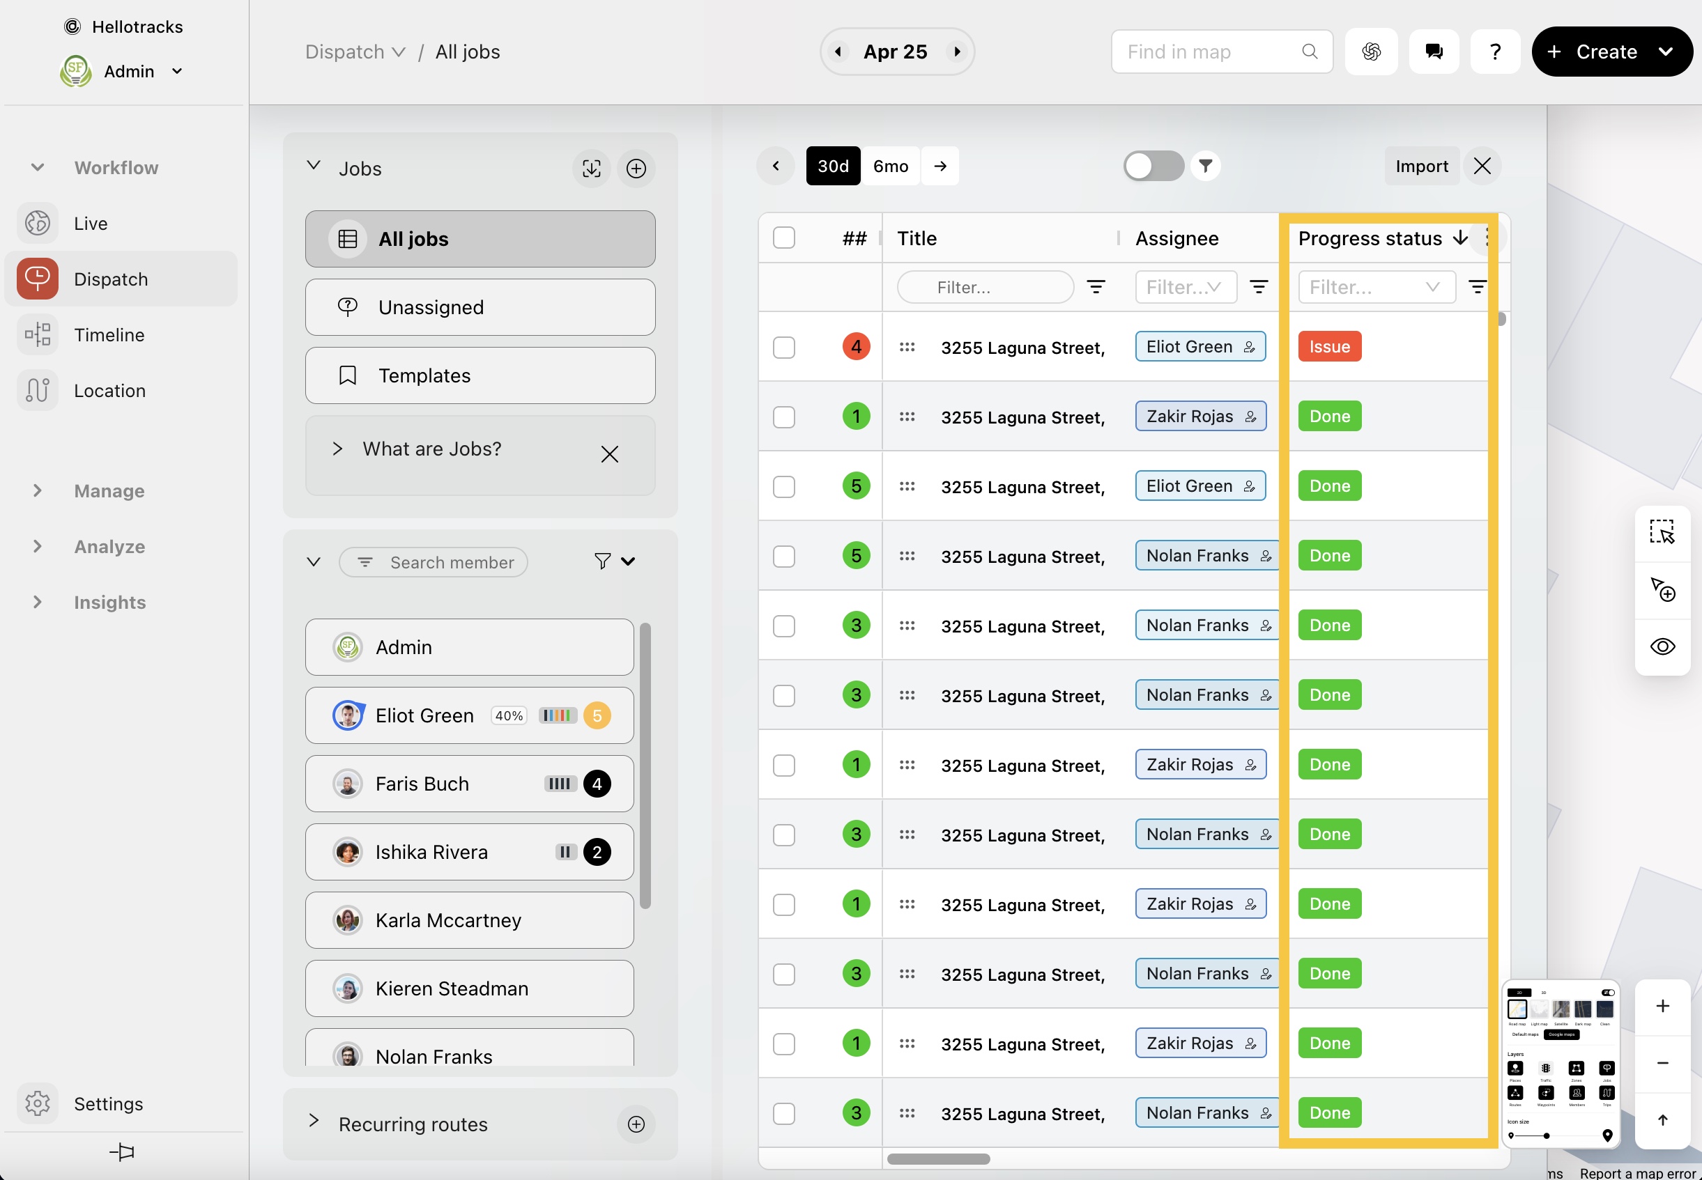Image resolution: width=1702 pixels, height=1180 pixels.
Task: Expand the Recurring routes section
Action: click(x=314, y=1122)
